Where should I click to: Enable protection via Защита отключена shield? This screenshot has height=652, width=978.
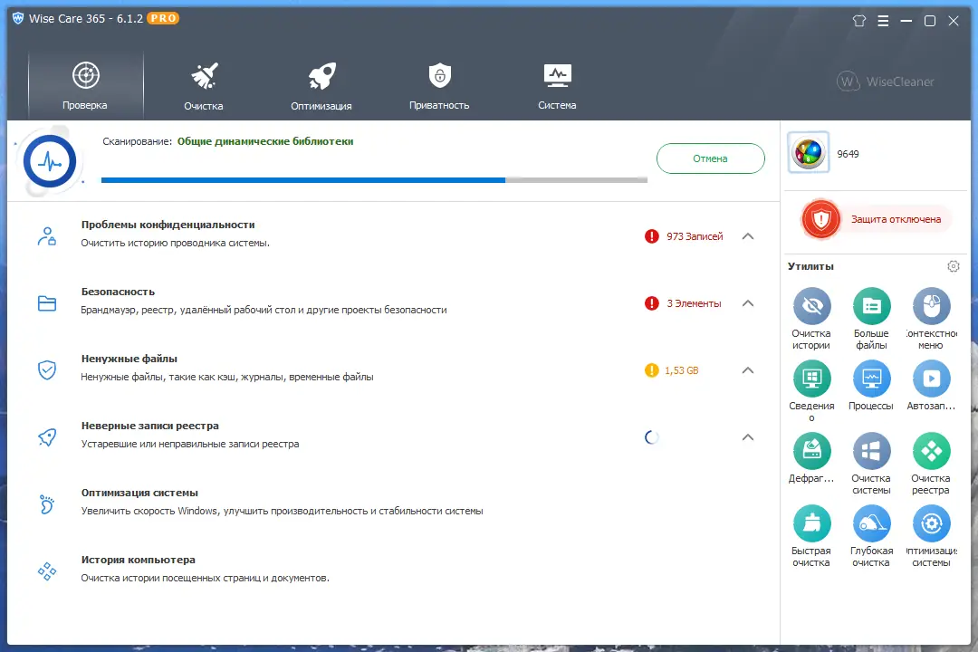(x=820, y=219)
